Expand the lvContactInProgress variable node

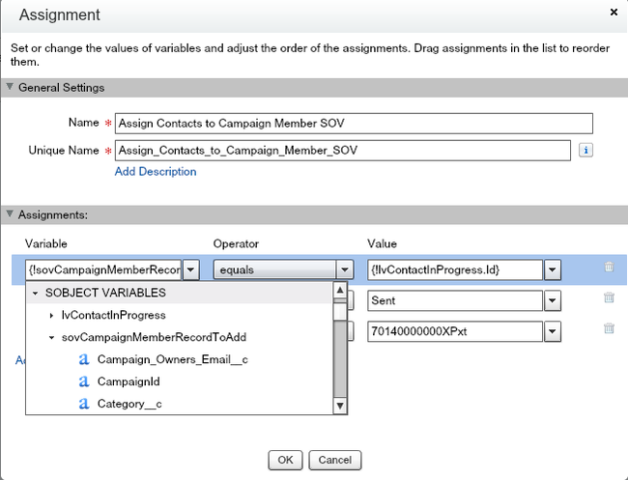tap(51, 315)
